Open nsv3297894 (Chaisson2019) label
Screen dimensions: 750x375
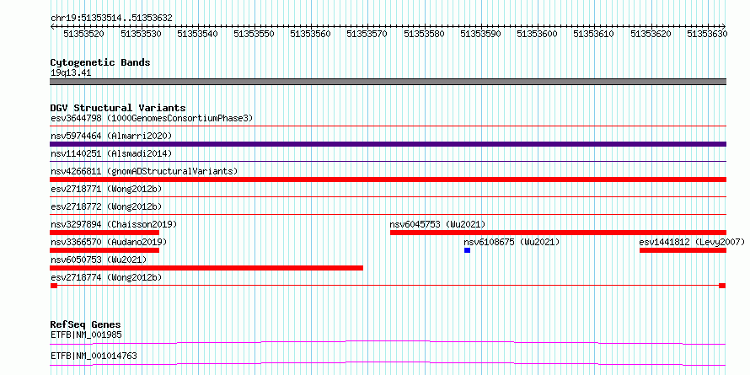point(114,224)
